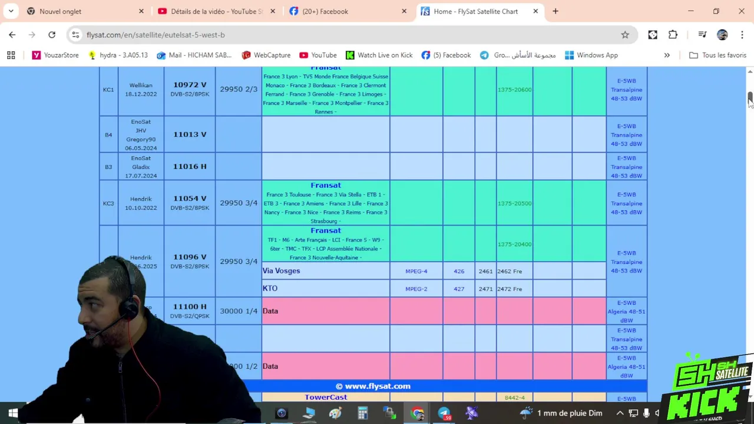Screen dimensions: 754x424
Task: Open Google Chrome in the taskbar
Action: click(x=417, y=413)
